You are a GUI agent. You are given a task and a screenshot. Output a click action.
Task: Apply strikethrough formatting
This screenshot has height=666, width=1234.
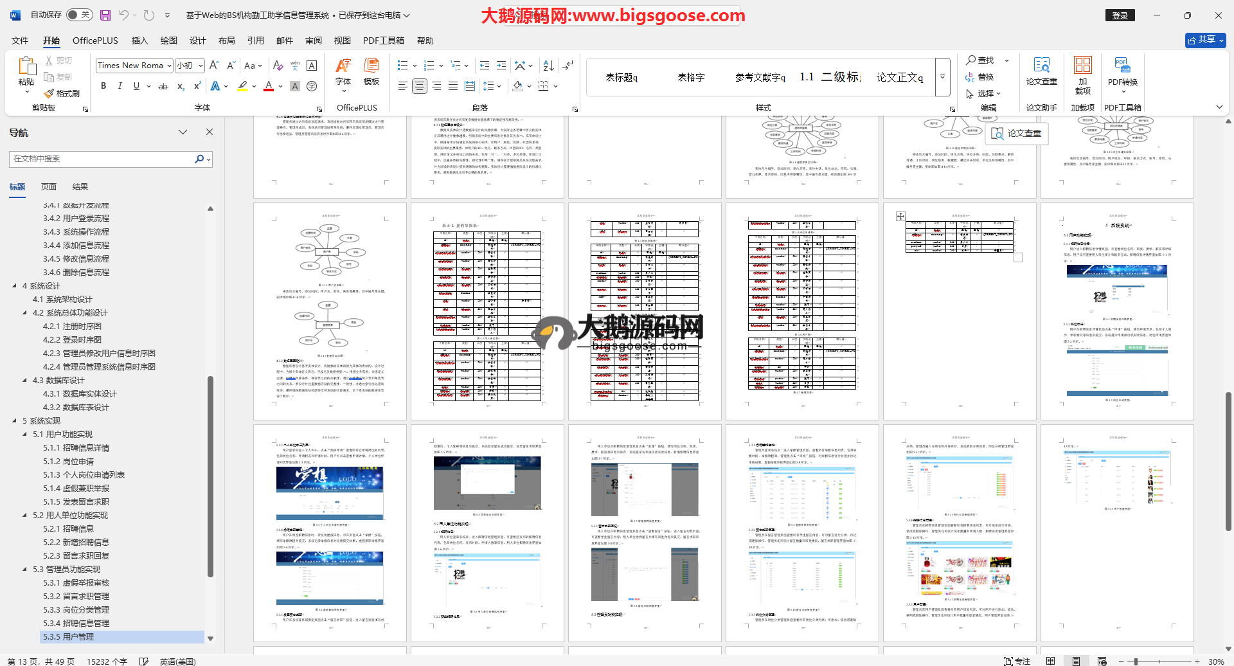click(163, 86)
